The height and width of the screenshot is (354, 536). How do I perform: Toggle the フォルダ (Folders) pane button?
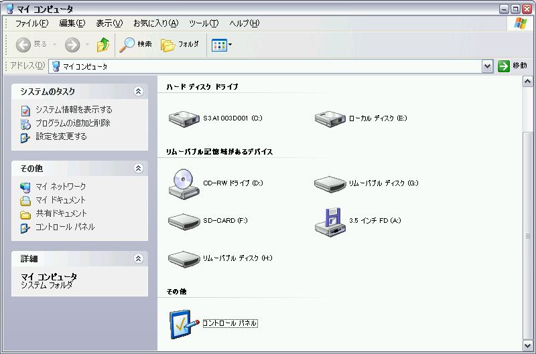click(180, 45)
